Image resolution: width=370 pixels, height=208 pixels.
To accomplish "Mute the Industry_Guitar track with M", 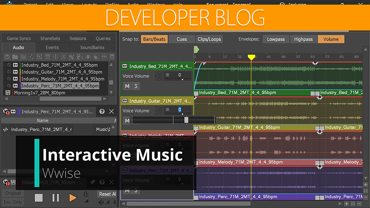I will point(127,121).
